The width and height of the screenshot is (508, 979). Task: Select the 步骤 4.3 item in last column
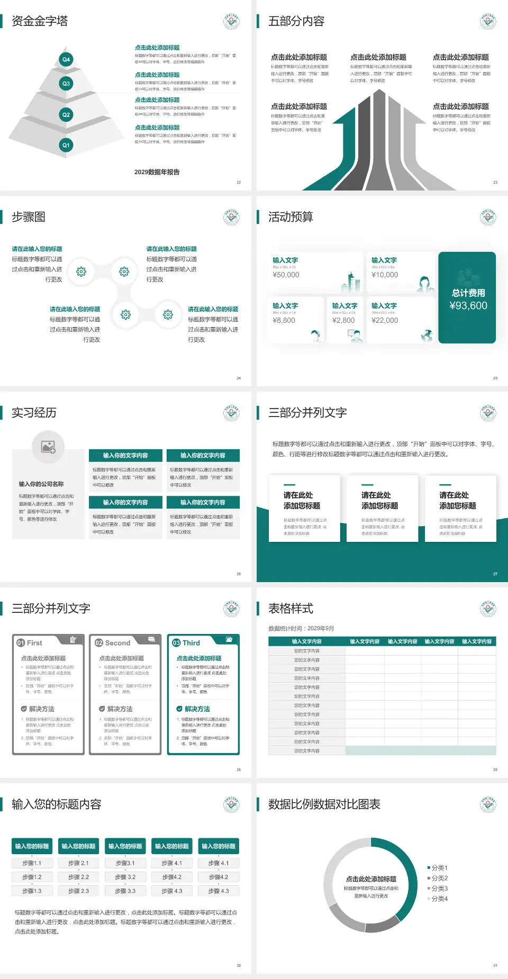click(219, 891)
